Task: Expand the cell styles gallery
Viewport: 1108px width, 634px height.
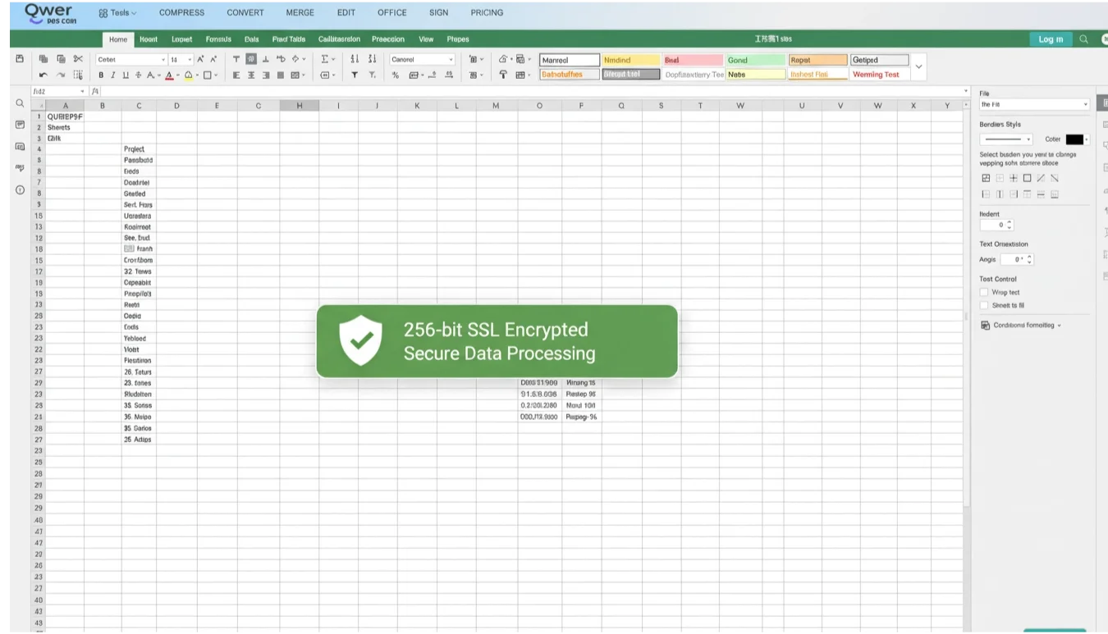Action: pyautogui.click(x=918, y=66)
